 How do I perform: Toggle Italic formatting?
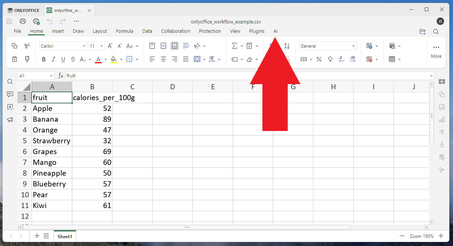[53, 59]
